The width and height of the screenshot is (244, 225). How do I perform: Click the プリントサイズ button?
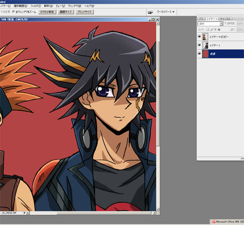[x=84, y=12]
